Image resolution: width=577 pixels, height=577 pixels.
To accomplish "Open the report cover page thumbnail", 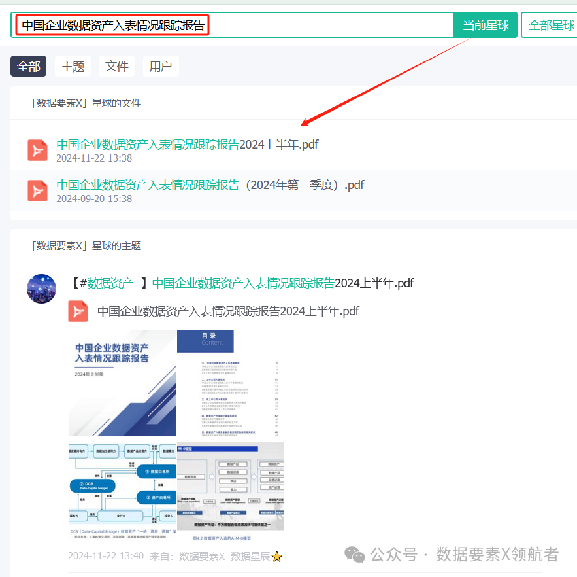I will coord(123,383).
